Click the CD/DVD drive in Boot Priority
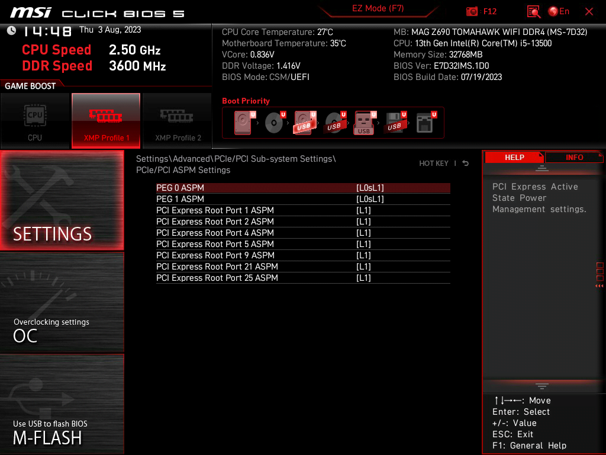 click(274, 123)
